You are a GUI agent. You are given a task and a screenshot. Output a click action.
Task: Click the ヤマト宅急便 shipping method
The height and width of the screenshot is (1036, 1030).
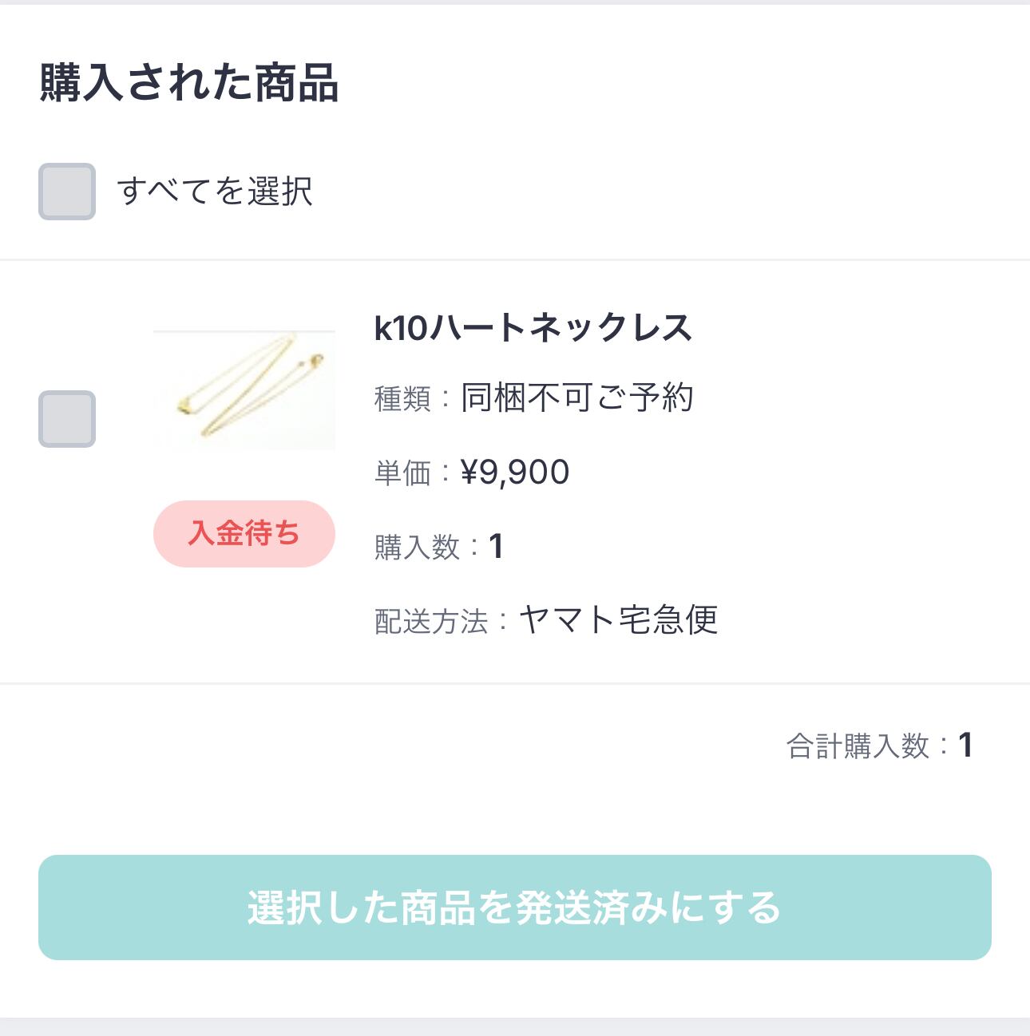pos(619,620)
